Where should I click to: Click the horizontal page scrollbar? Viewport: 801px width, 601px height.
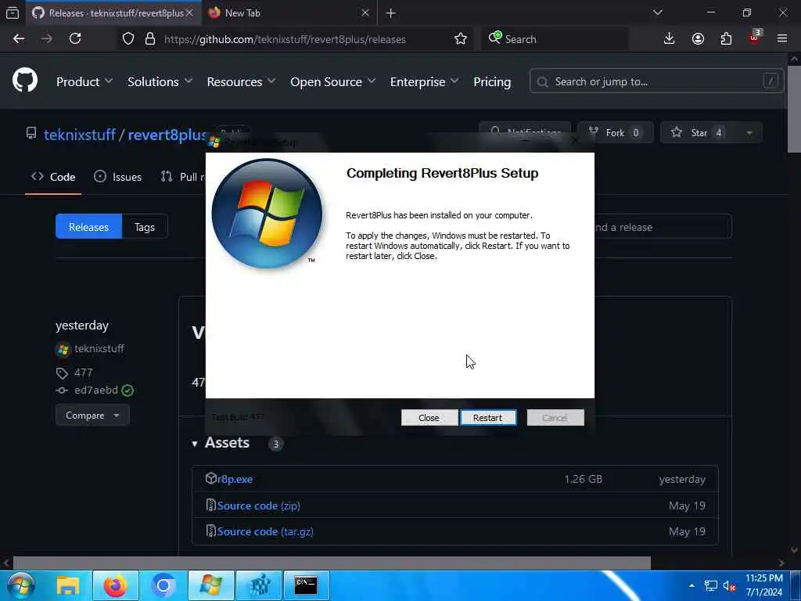tap(332, 563)
